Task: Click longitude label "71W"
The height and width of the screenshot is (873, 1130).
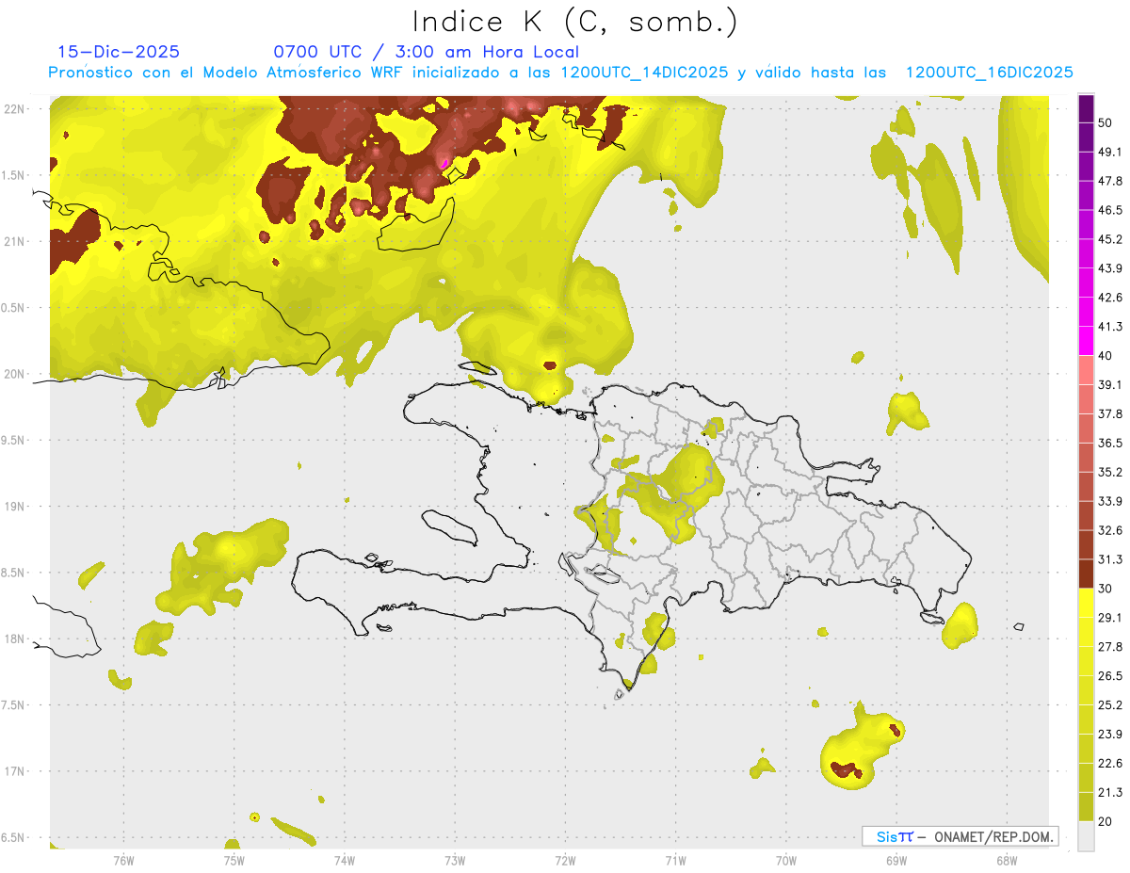Action: click(x=675, y=860)
